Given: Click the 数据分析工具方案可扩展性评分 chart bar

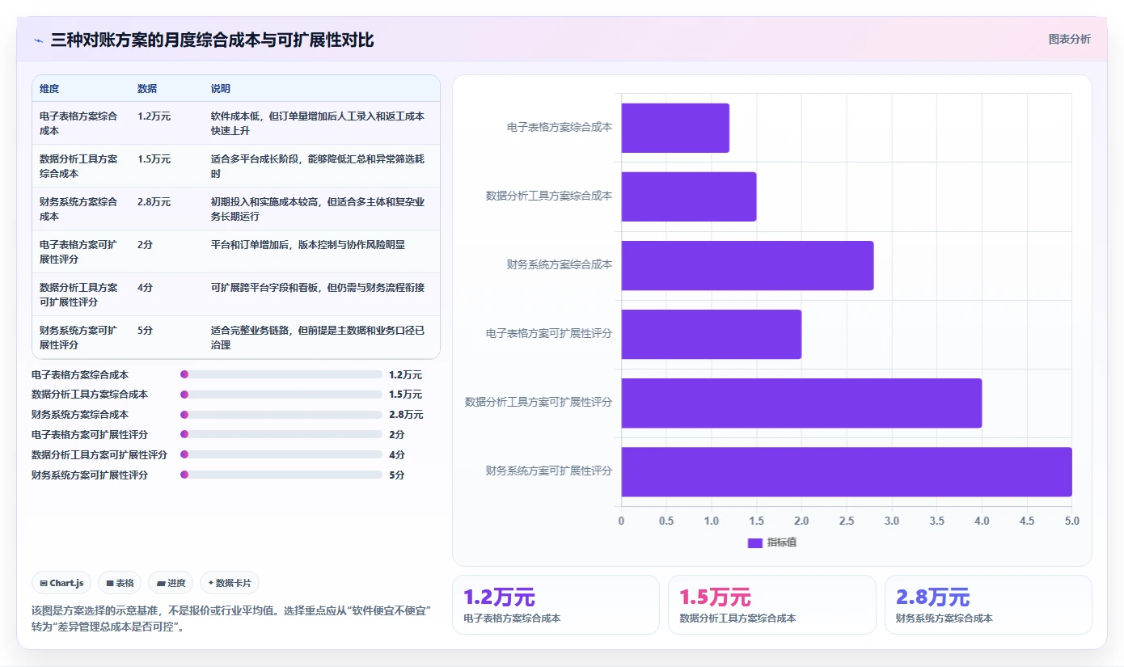Looking at the screenshot, I should coord(801,403).
